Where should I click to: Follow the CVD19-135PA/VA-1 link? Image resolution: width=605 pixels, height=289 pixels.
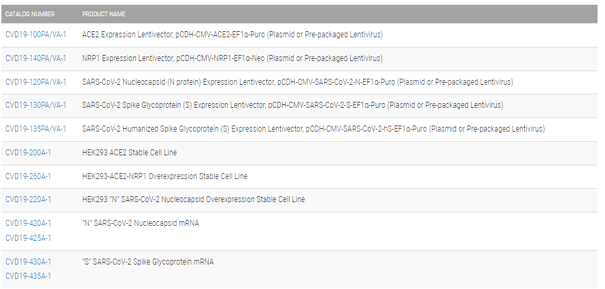[x=35, y=129]
